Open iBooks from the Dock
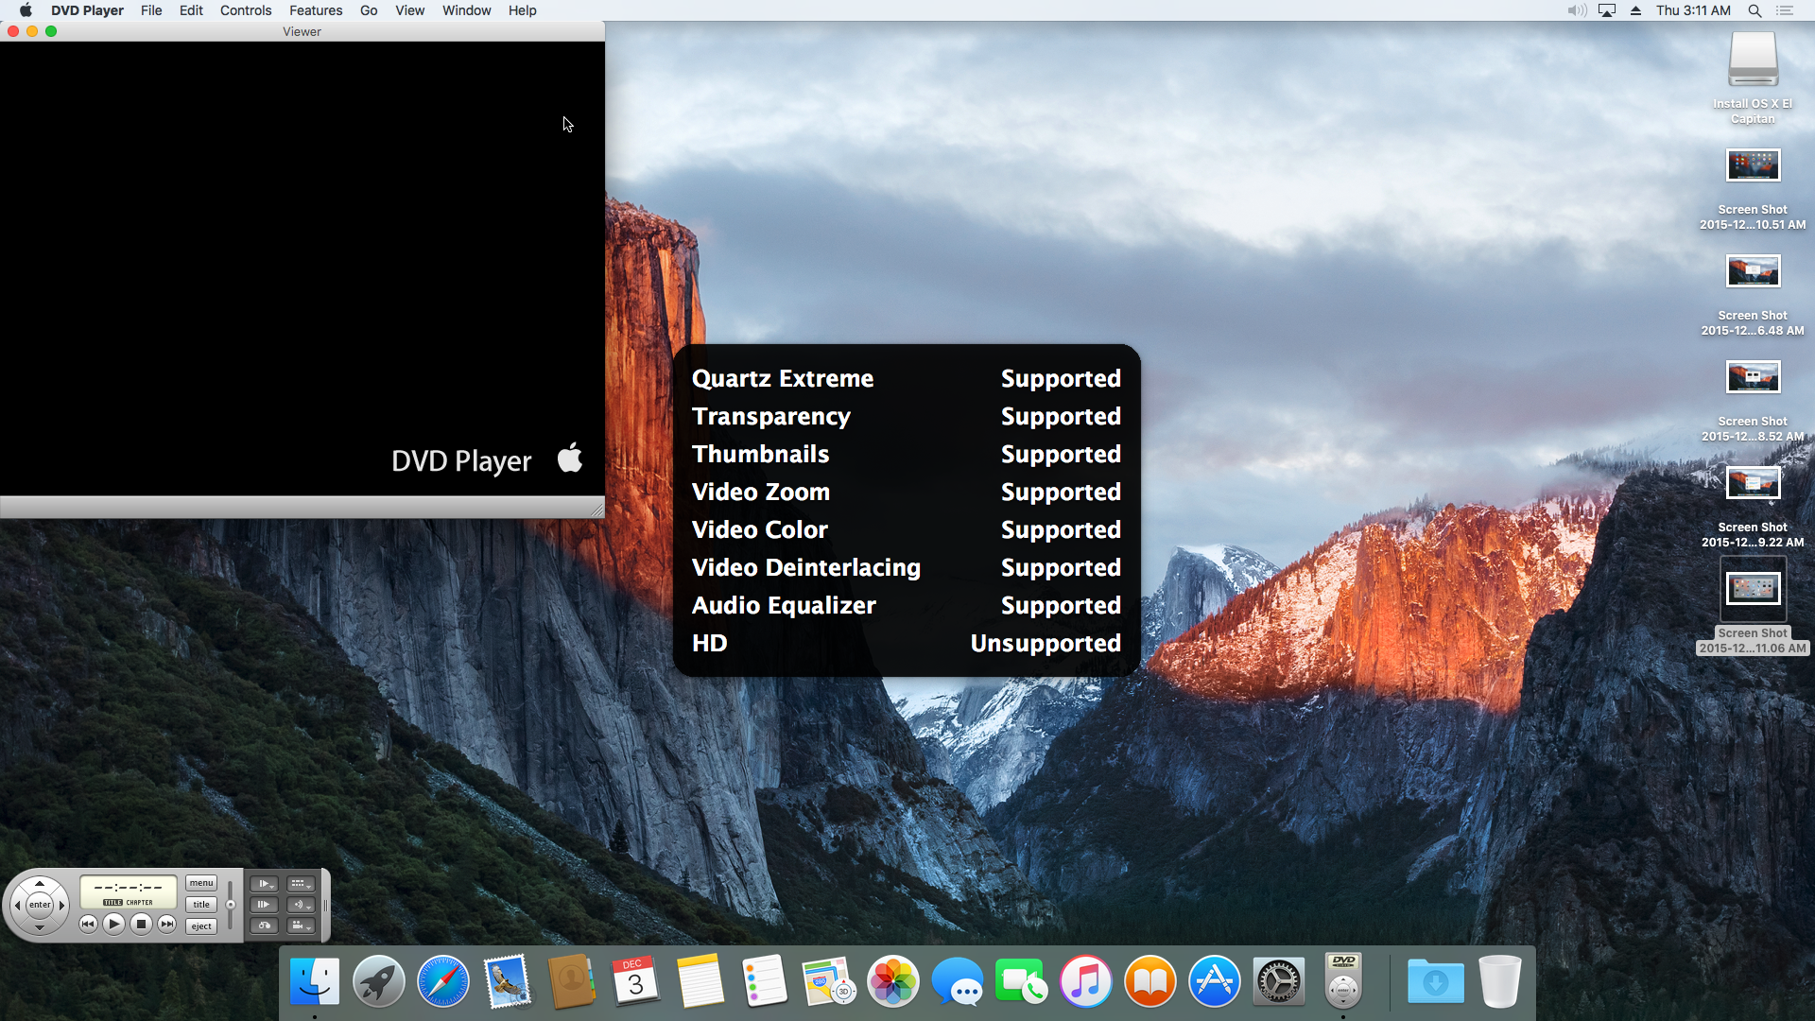 tap(1150, 981)
